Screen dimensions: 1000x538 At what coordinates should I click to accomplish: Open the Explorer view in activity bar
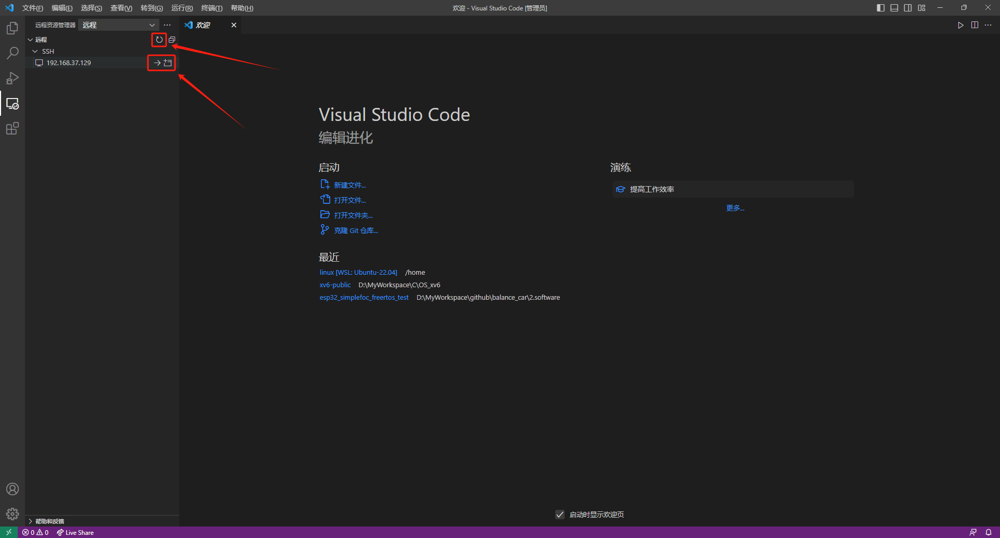coord(12,28)
